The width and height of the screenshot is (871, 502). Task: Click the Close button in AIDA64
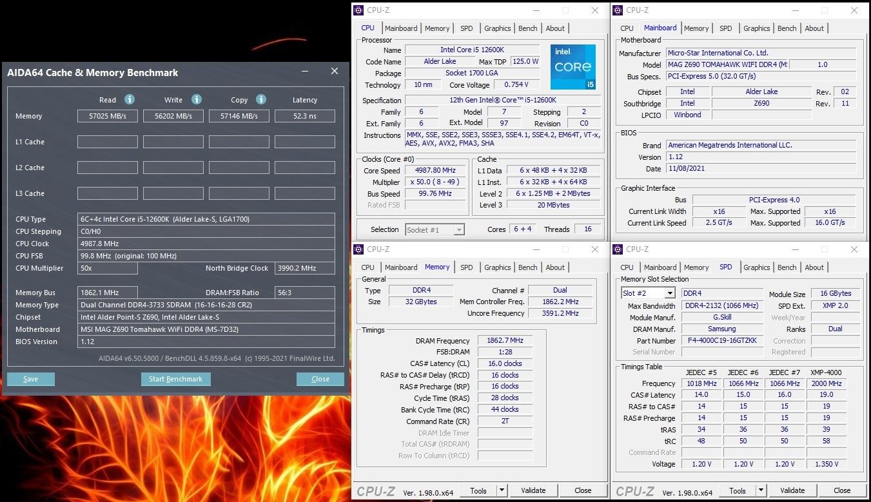(320, 379)
